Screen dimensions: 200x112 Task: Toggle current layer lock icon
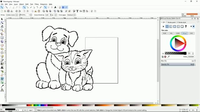click(27, 110)
